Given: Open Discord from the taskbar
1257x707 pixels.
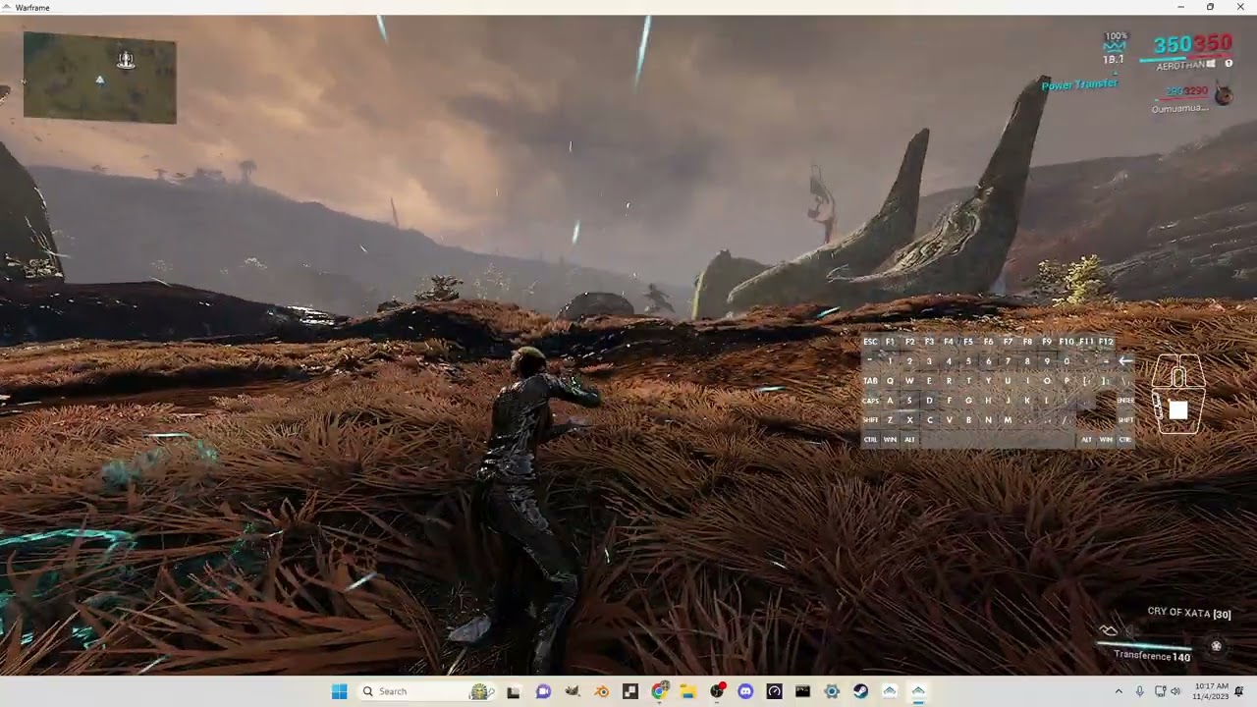Looking at the screenshot, I should coord(745,691).
